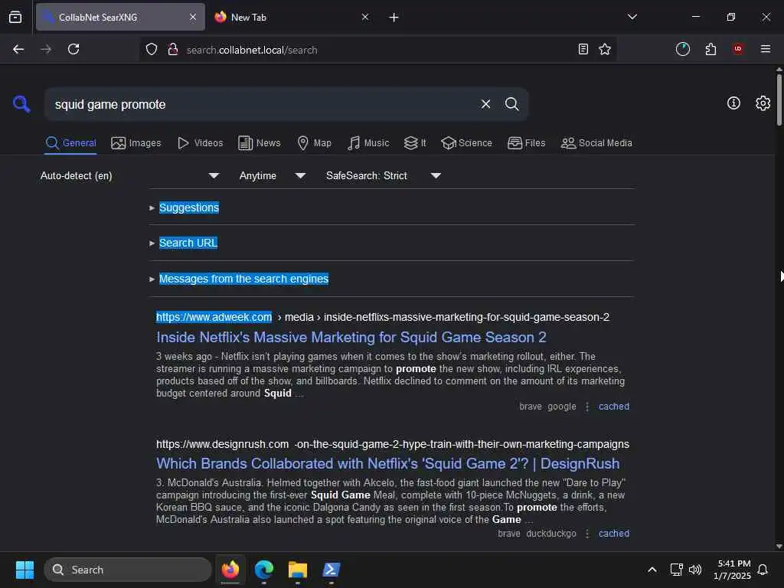Submit search with the magnifier button

coord(511,104)
